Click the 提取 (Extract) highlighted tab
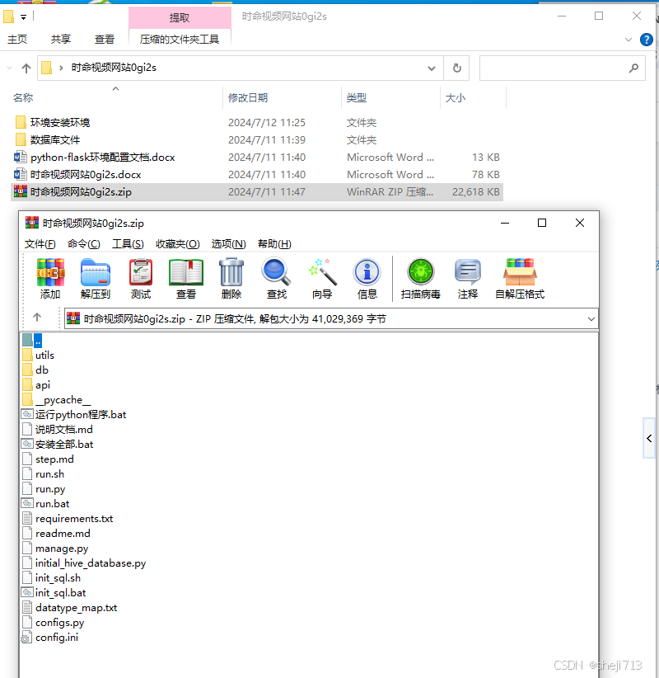The height and width of the screenshot is (678, 659). (180, 17)
